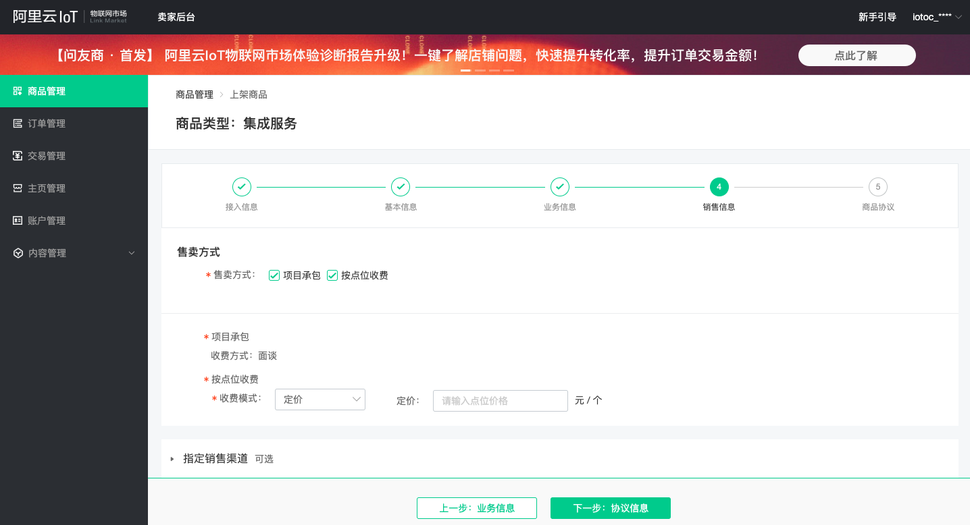Screen dimensions: 970x525
Task: Expand the 内容管理 sidebar chevron
Action: (x=132, y=253)
